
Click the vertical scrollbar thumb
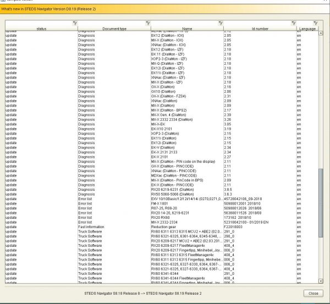click(x=321, y=203)
